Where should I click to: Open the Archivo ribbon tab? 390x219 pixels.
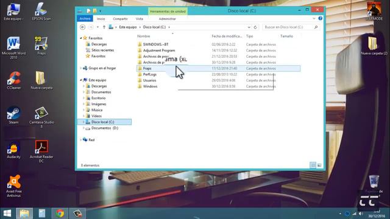click(85, 19)
